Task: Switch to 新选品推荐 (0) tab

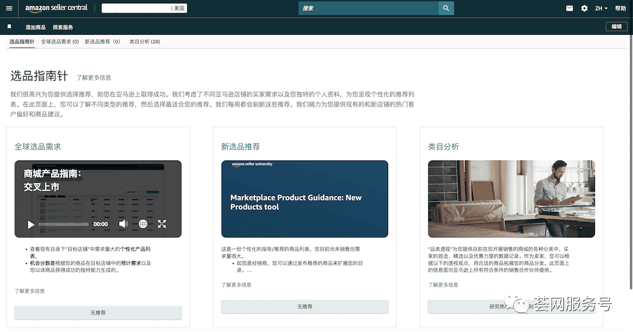Action: (102, 42)
